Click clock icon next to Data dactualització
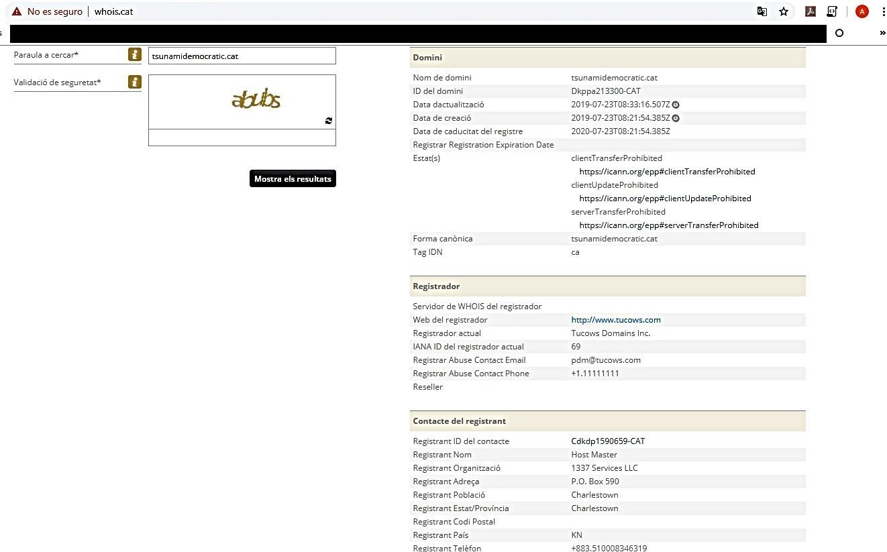887x552 pixels. click(x=676, y=105)
